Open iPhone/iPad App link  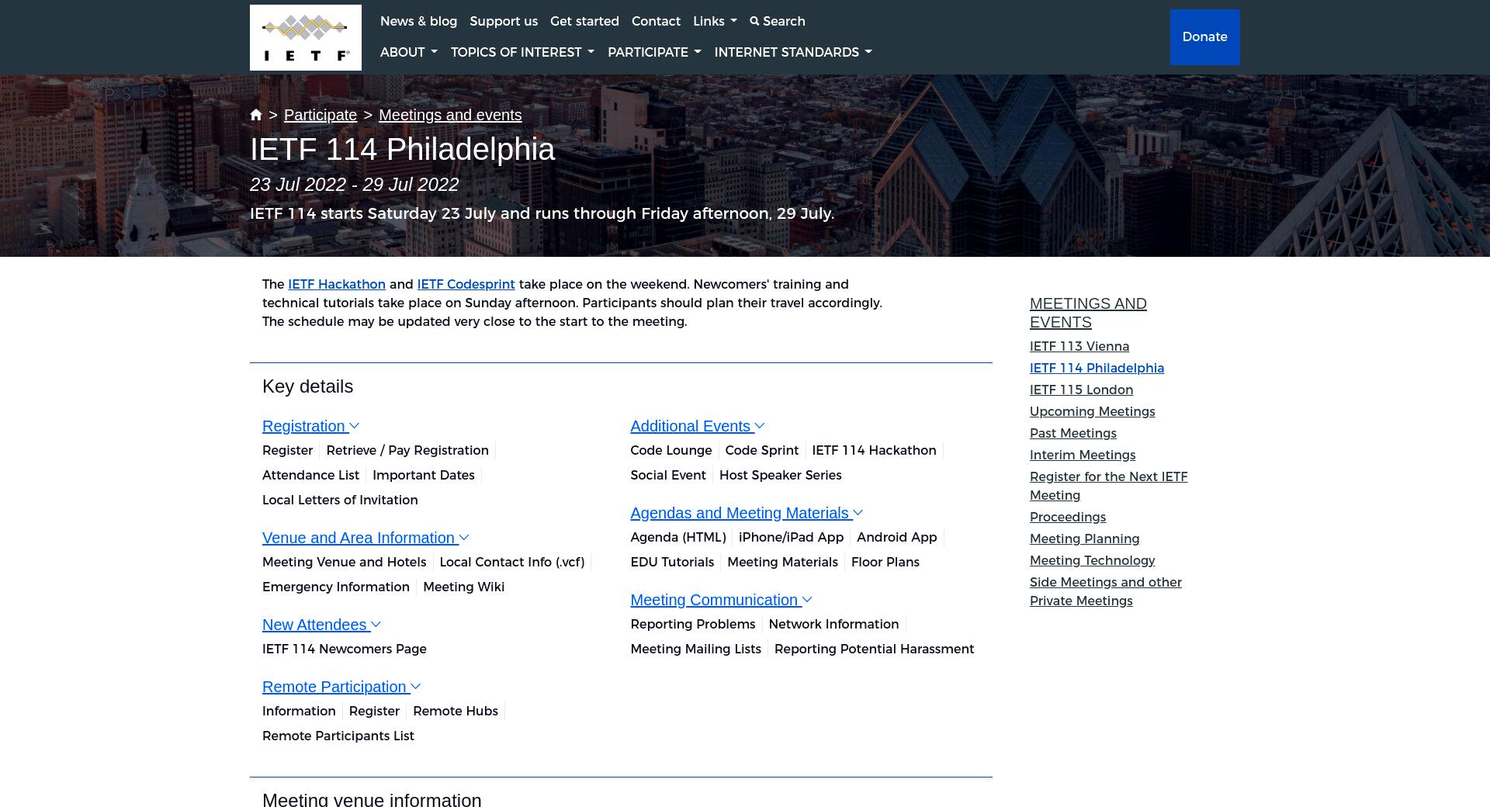[791, 537]
